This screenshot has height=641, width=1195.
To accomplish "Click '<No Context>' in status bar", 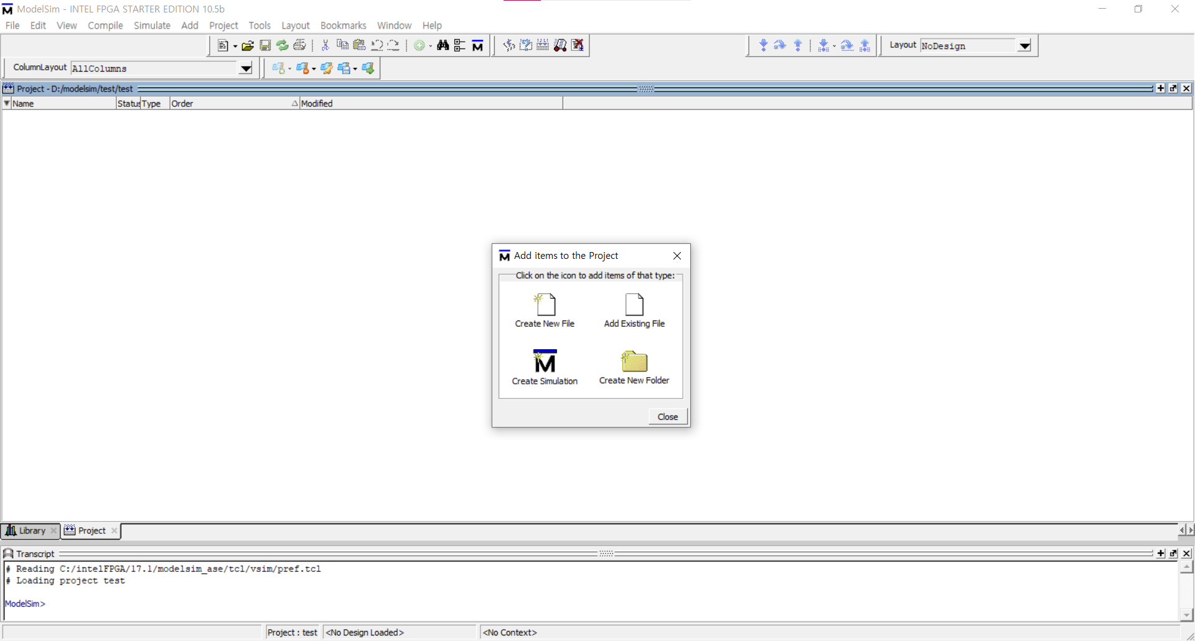I will pos(510,632).
